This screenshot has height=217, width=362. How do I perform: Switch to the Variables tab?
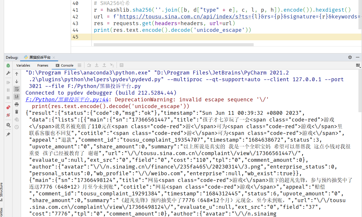[x=23, y=65]
